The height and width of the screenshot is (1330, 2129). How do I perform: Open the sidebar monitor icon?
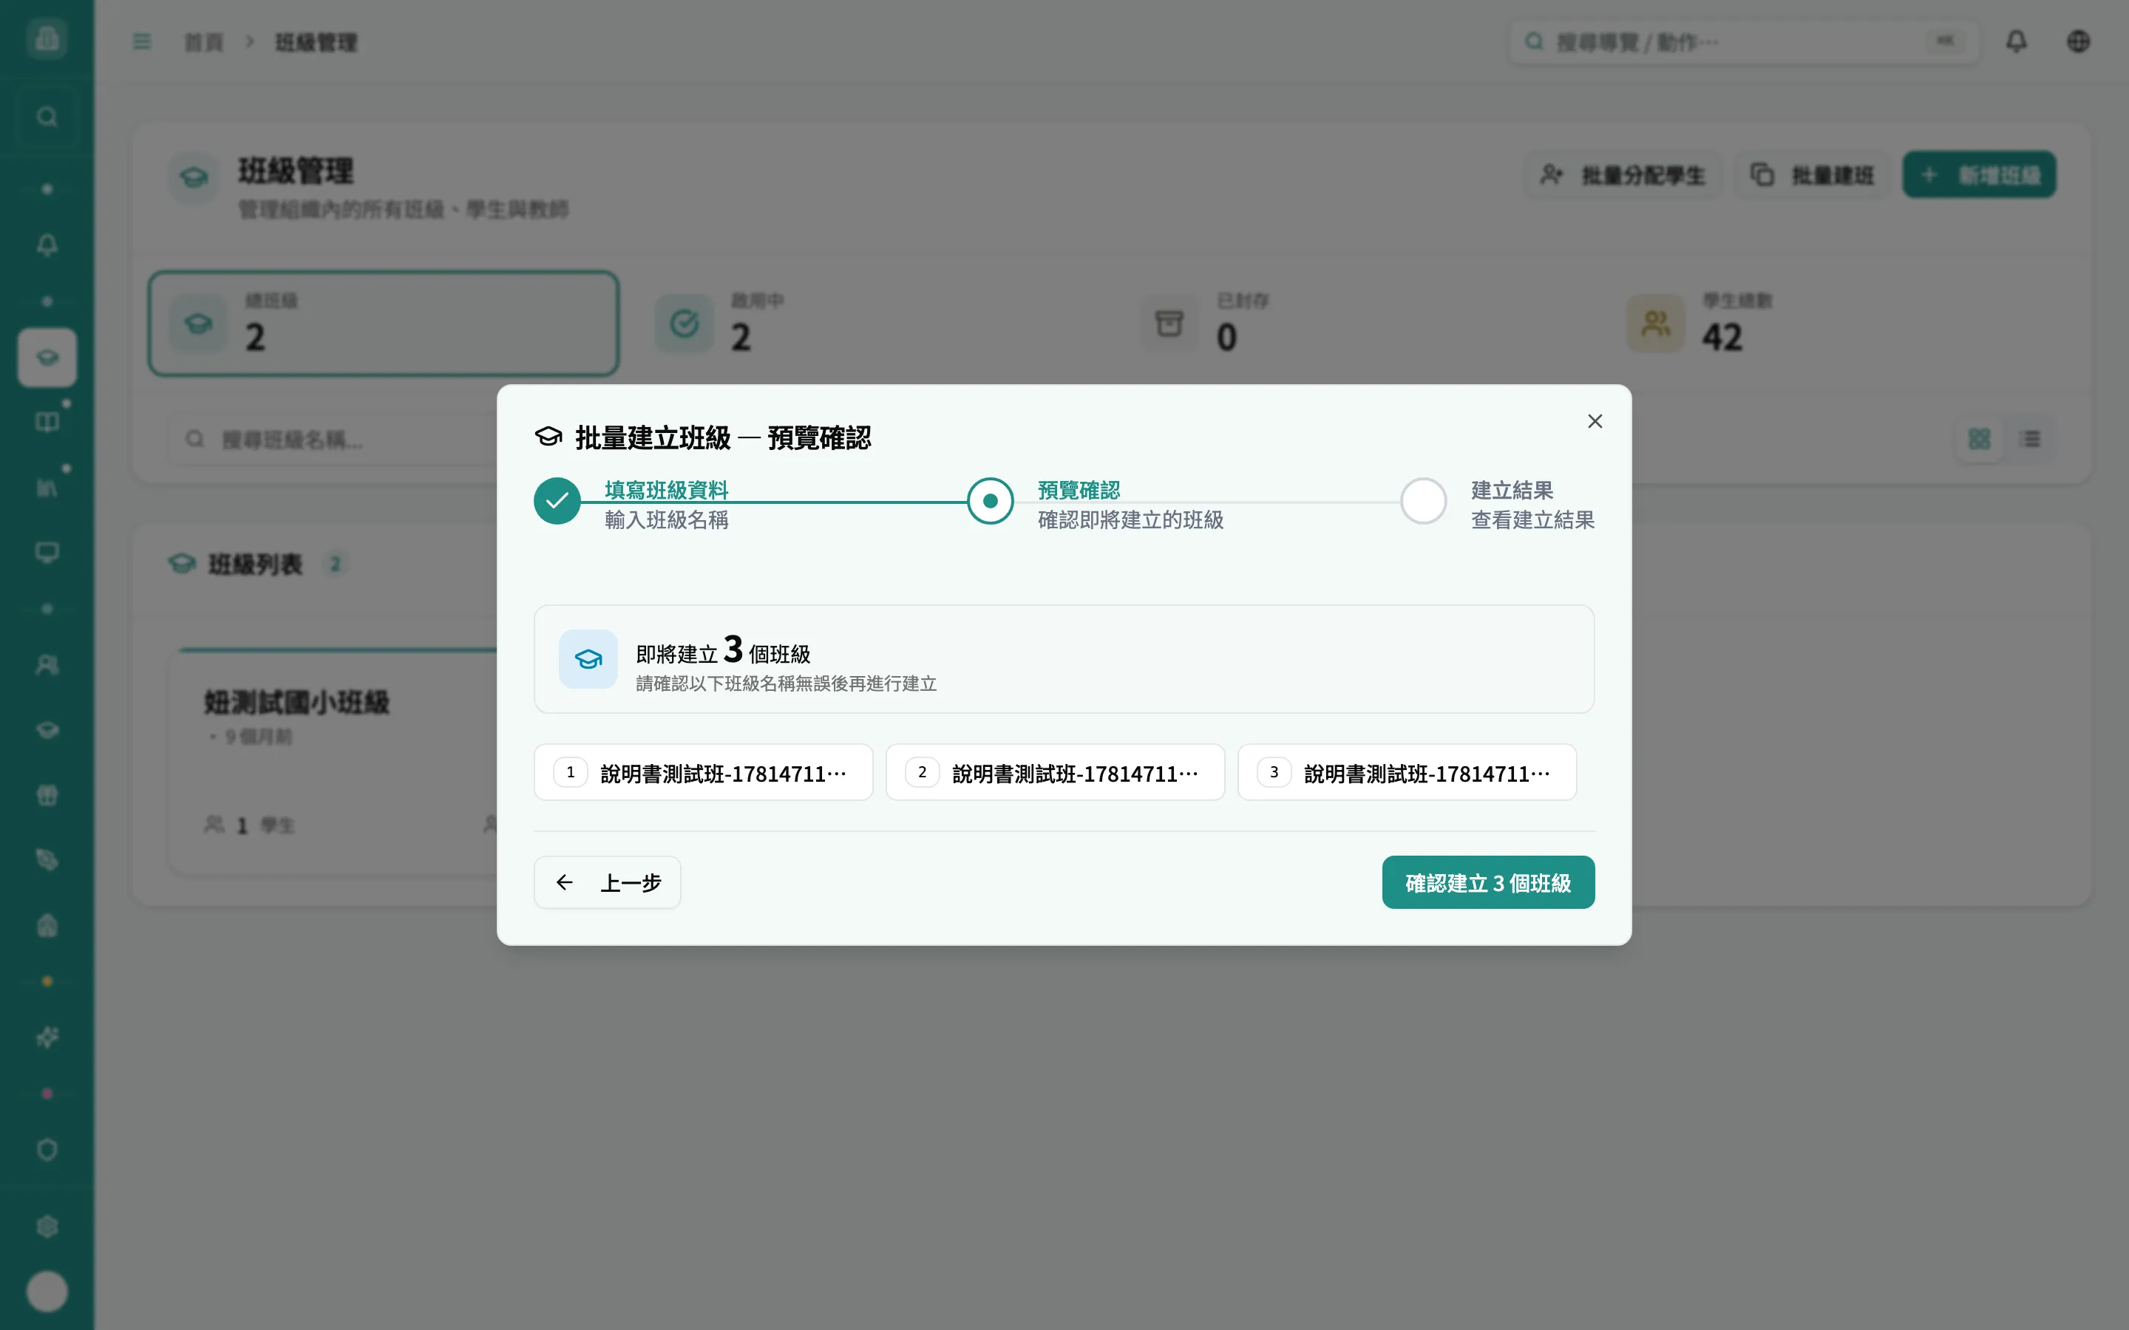pyautogui.click(x=47, y=553)
